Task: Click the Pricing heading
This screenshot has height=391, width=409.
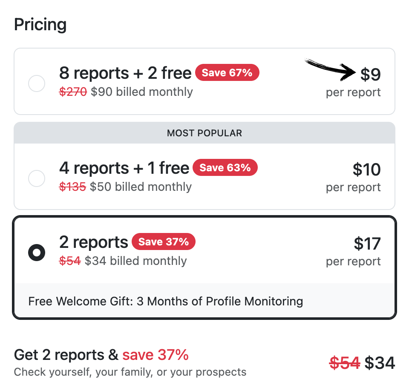Action: 40,24
